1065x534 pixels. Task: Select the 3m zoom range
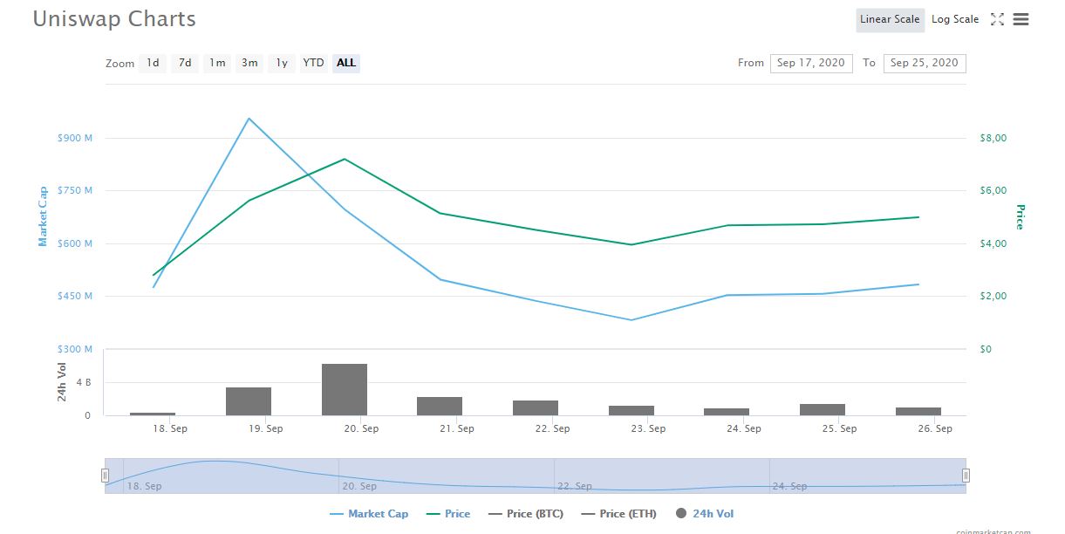pos(249,63)
